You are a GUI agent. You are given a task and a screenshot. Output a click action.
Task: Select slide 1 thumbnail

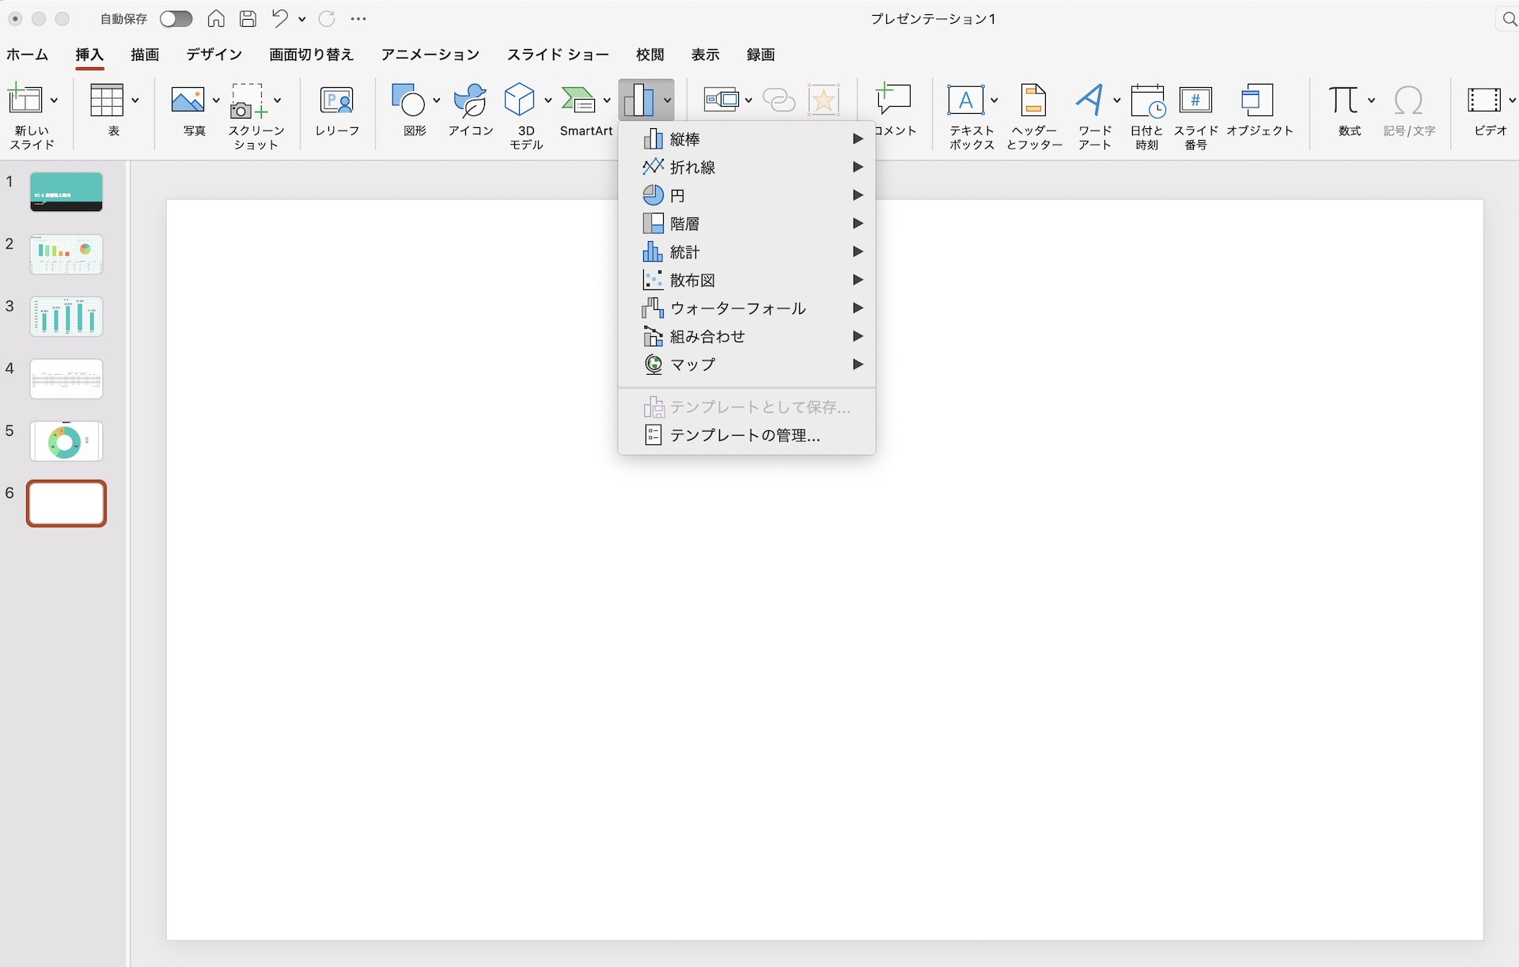(66, 192)
